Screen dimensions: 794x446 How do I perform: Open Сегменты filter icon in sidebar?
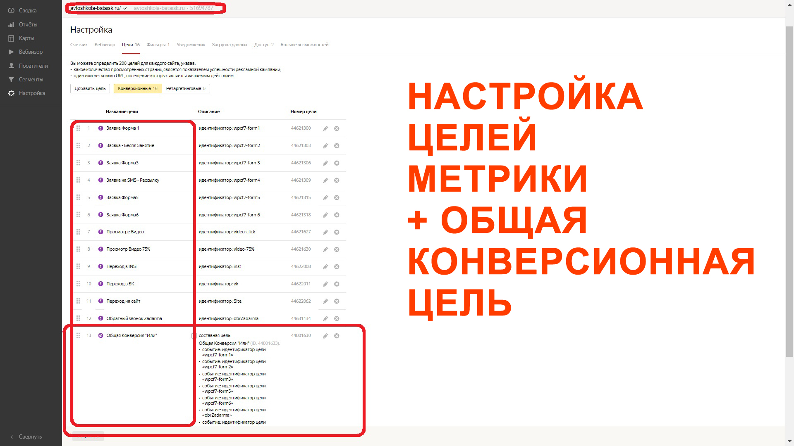tap(11, 79)
